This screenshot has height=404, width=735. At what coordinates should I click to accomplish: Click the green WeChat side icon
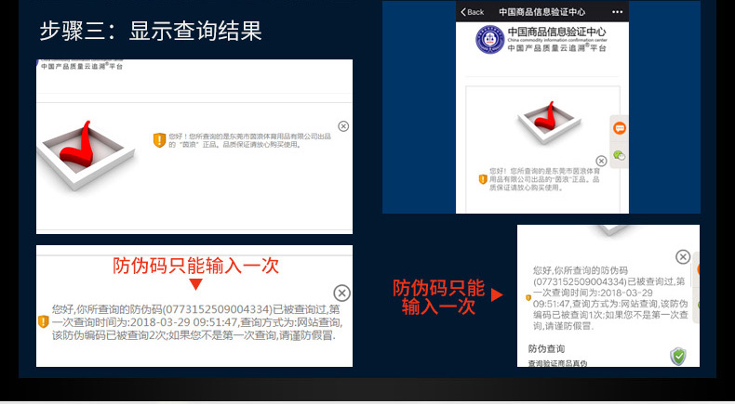620,156
